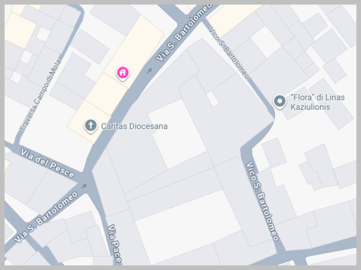Click the yellow building behind Caritas Diocesana
The image size is (361, 270).
coord(89,121)
